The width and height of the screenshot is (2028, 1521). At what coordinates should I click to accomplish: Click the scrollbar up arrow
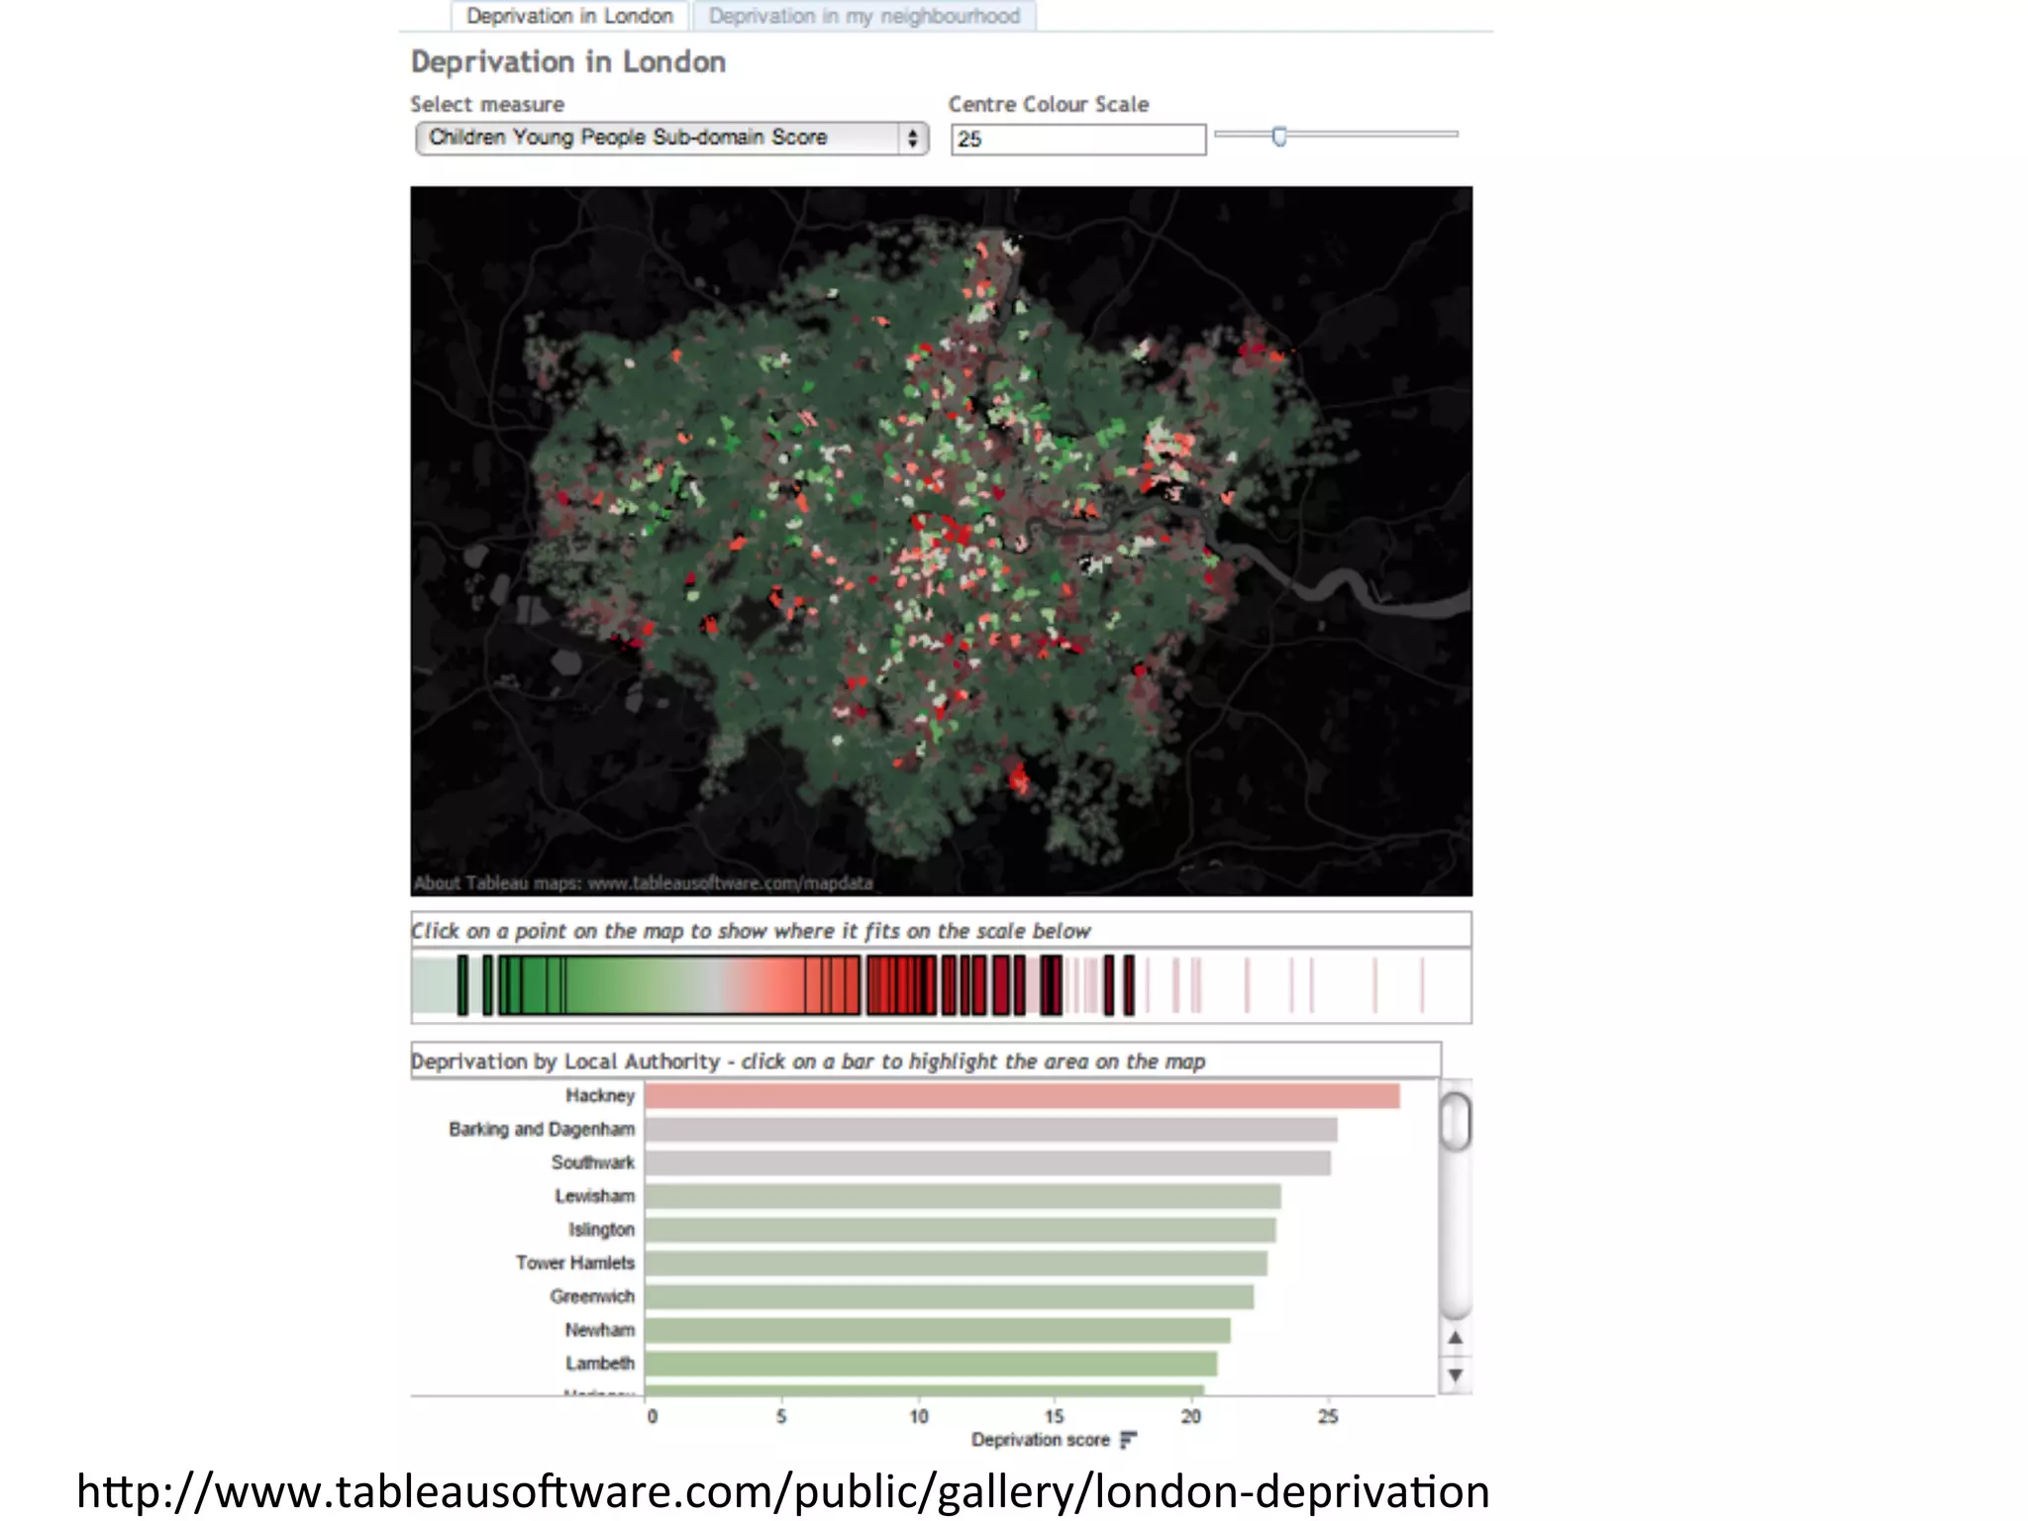(x=1455, y=1338)
